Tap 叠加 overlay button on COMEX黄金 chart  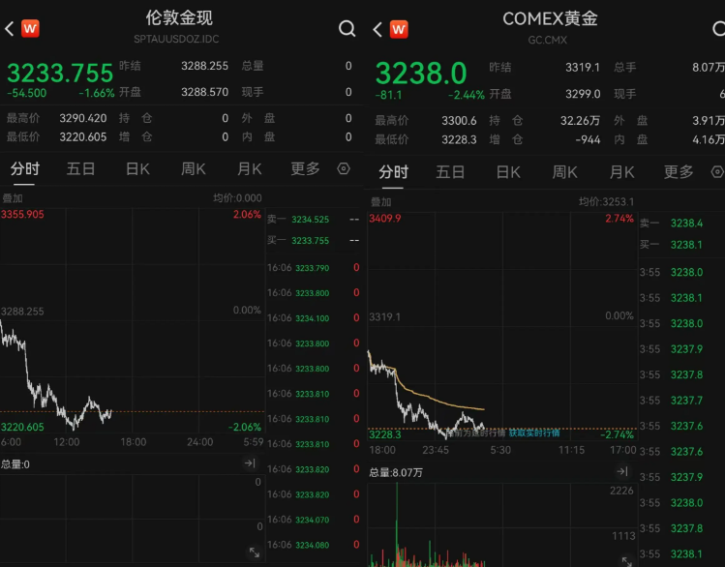tap(381, 201)
